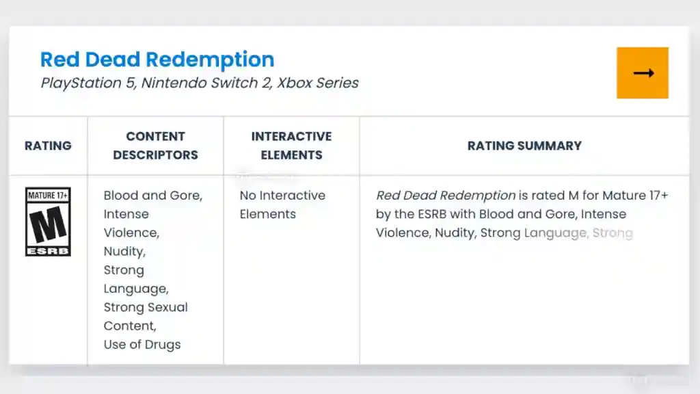
Task: Select the CONTENT DESCRIPTORS column header
Action: [155, 146]
